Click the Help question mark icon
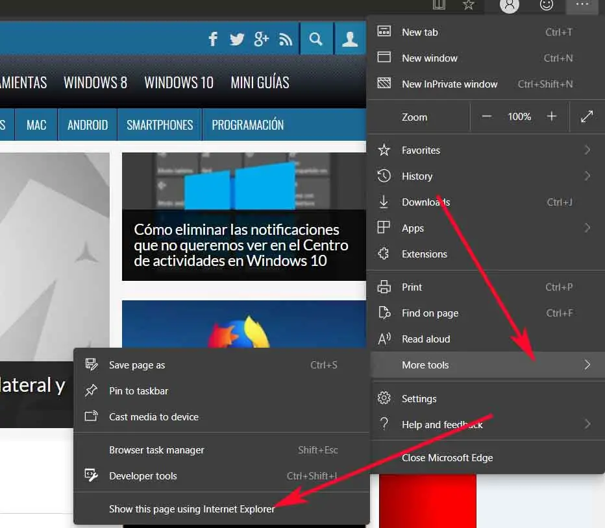Image resolution: width=605 pixels, height=528 pixels. click(x=384, y=424)
